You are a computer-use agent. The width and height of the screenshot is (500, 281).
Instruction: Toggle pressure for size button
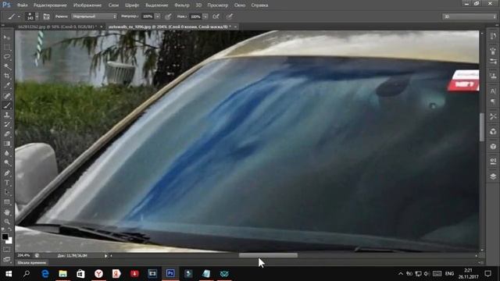pos(229,16)
